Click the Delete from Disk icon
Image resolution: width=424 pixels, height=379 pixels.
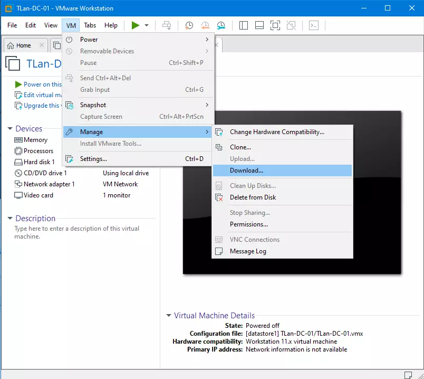click(219, 197)
